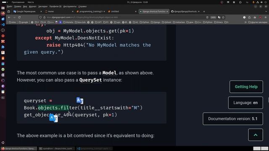Open the Firefox View icon left of tabs
This screenshot has width=269, height=151.
[x=9, y=11]
